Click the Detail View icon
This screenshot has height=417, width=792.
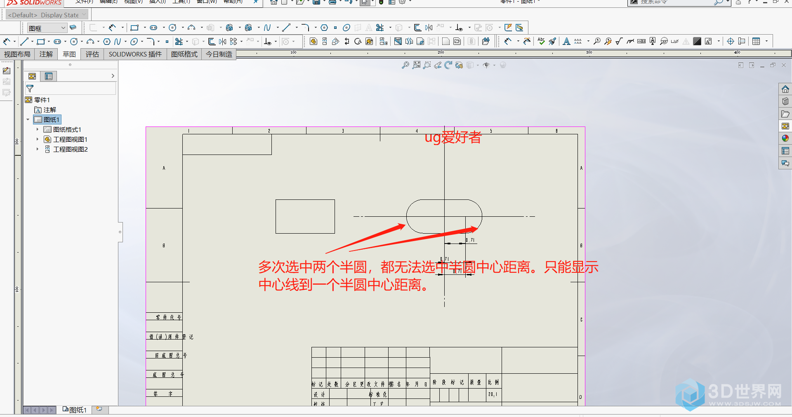[x=358, y=41]
